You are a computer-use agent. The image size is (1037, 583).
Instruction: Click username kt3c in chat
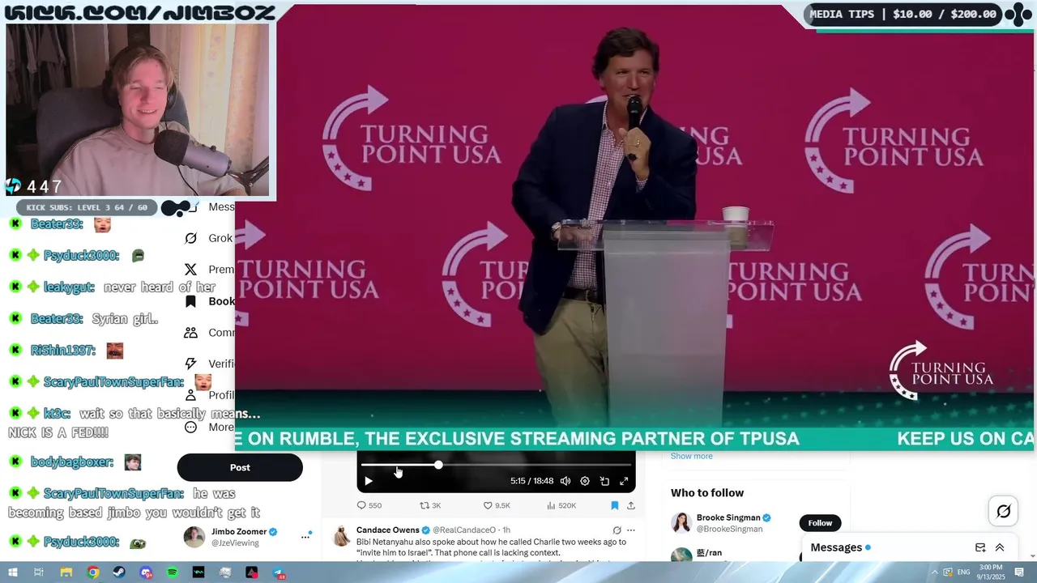[x=57, y=414]
